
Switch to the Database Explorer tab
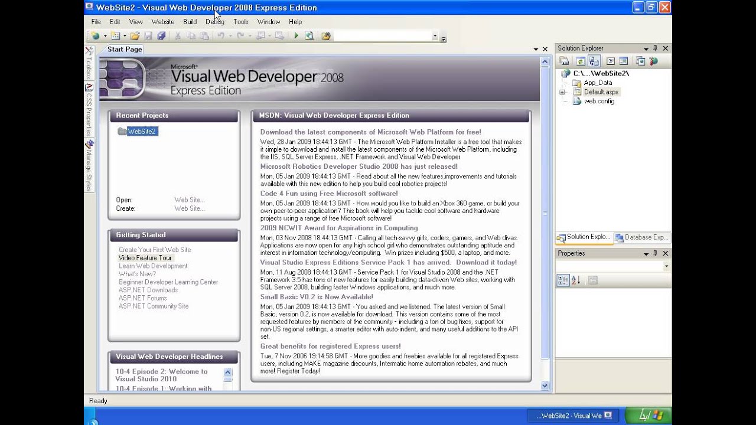pyautogui.click(x=641, y=238)
